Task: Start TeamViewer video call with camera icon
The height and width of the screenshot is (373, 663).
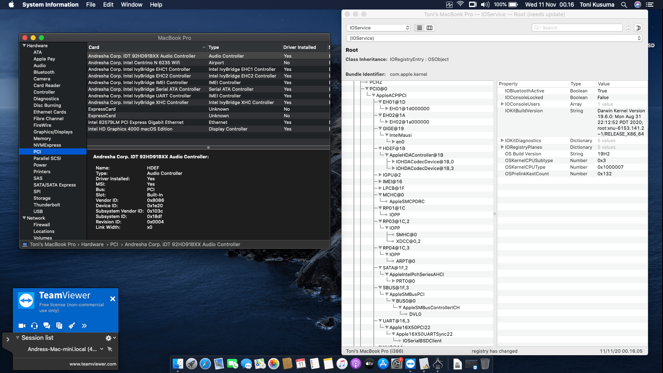Action: click(22, 326)
